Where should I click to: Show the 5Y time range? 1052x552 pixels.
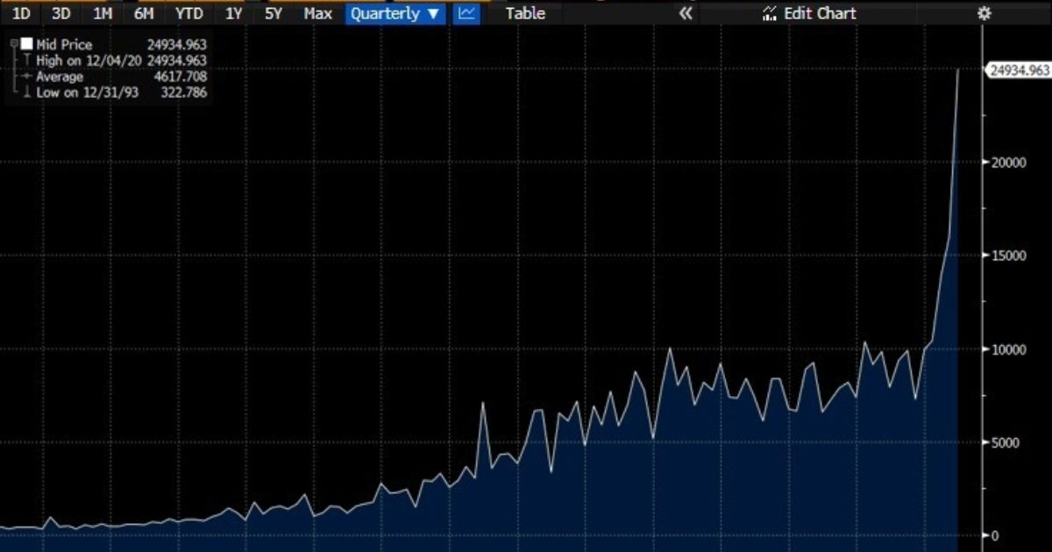[x=274, y=13]
